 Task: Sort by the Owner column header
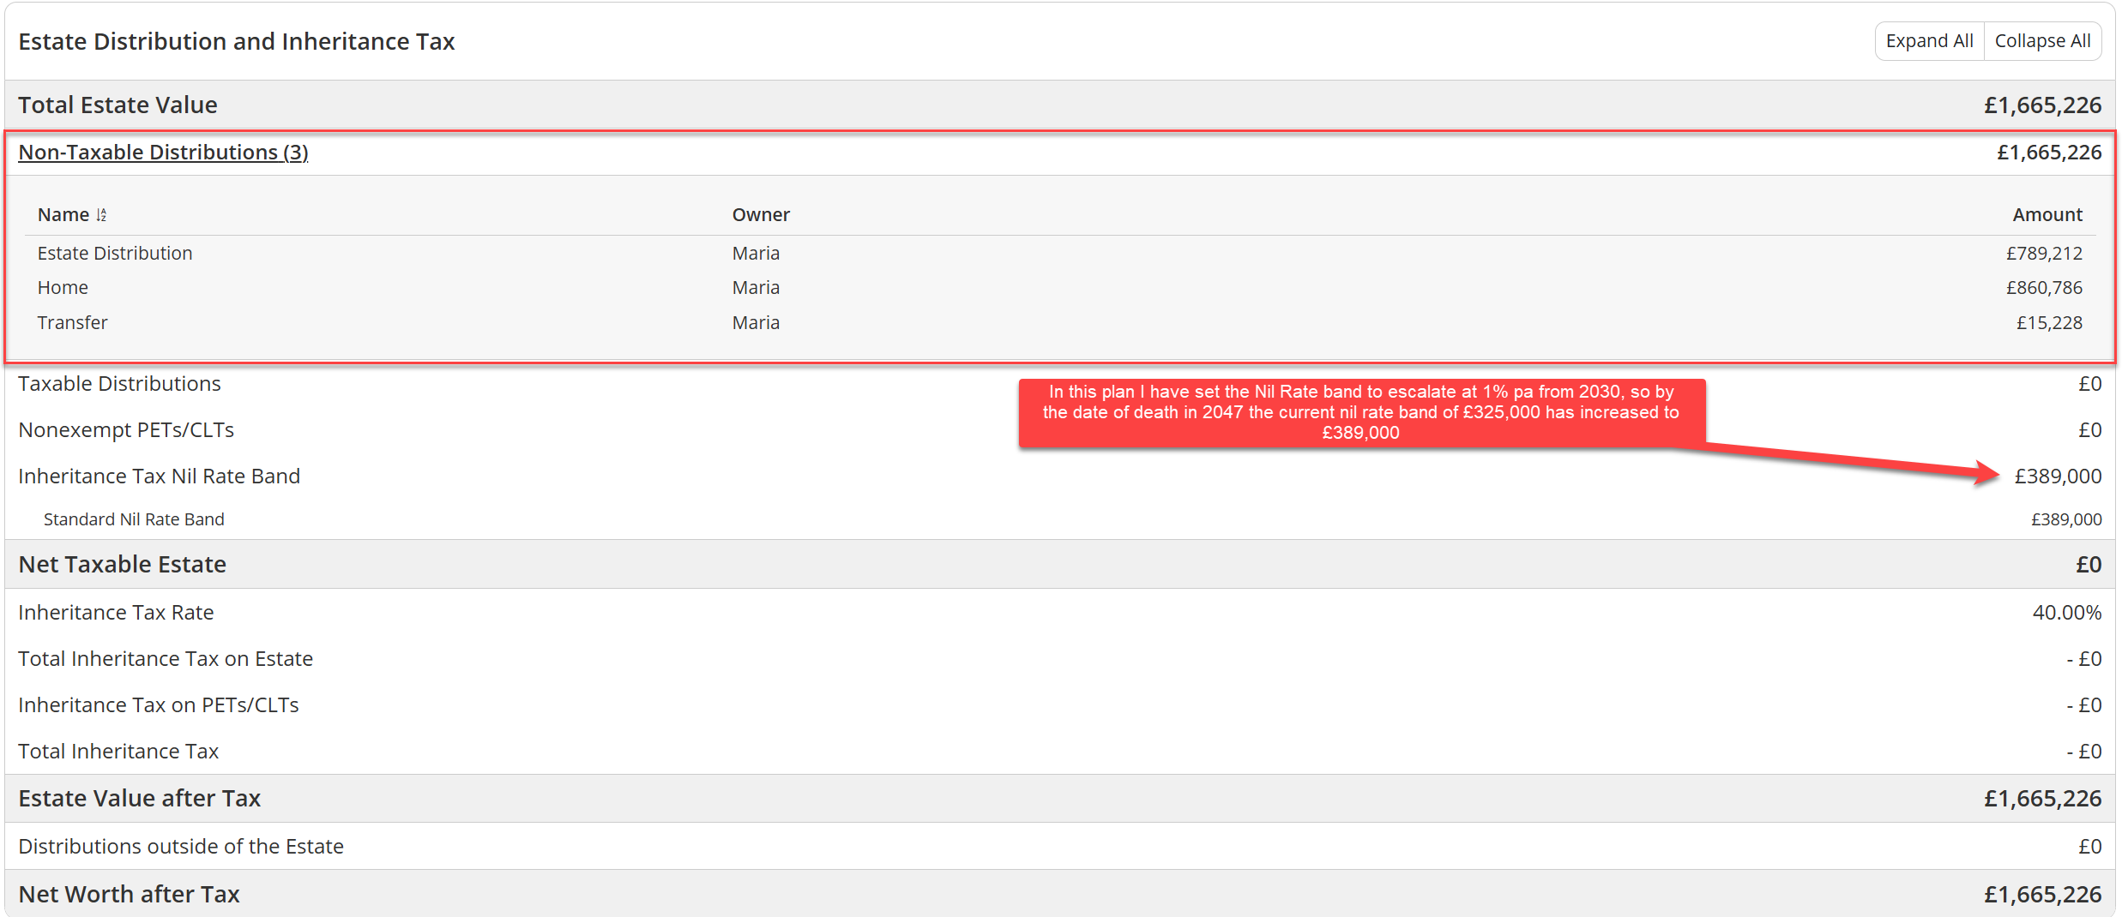point(760,215)
